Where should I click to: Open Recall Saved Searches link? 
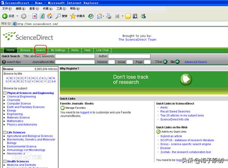(175, 111)
